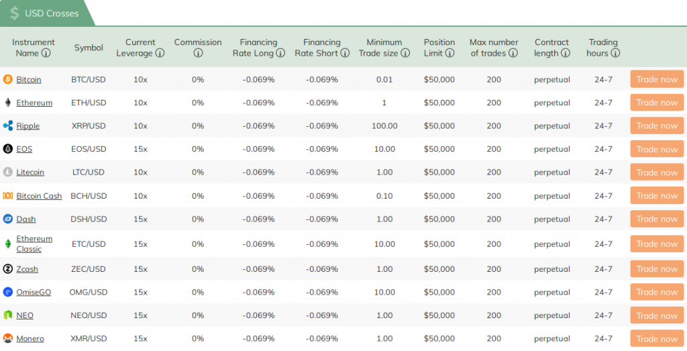Click Trade now for Ethereum row
Screen dimensions: 687x351
pos(657,103)
